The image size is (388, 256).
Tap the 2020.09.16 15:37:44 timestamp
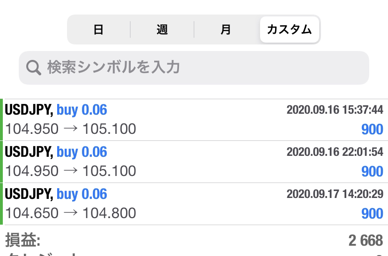(x=335, y=110)
